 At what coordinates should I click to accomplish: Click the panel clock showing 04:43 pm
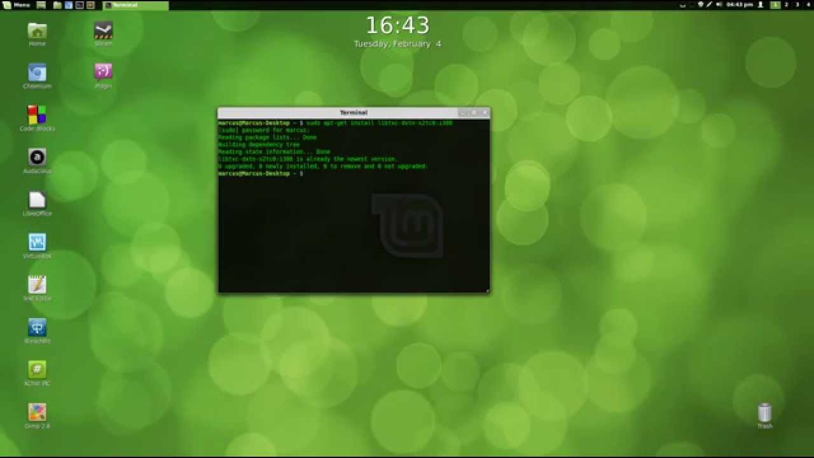coord(740,4)
